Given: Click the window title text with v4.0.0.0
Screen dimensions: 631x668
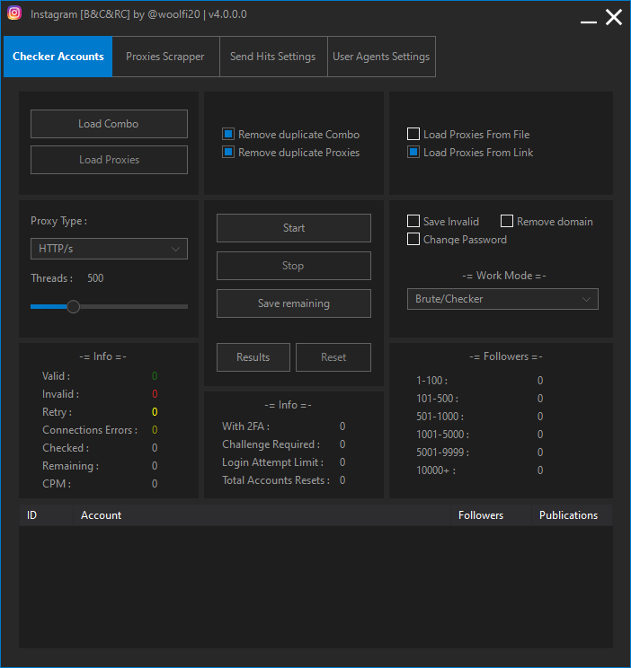Looking at the screenshot, I should (x=138, y=14).
